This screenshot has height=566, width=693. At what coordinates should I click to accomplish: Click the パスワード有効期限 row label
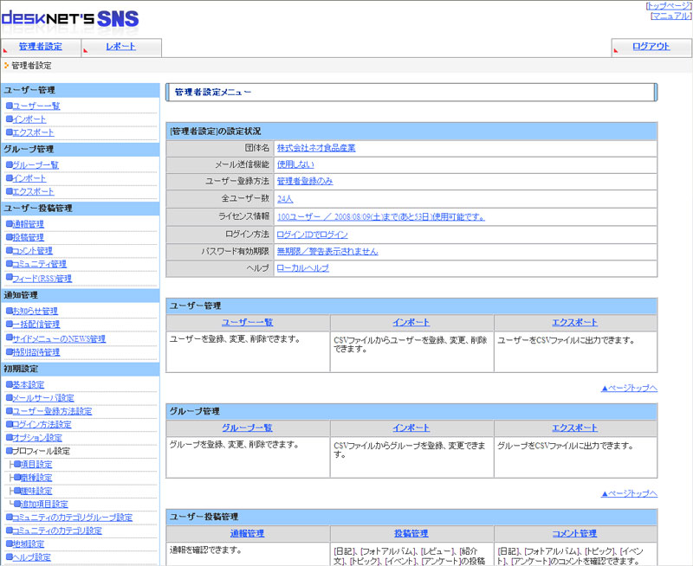tap(235, 251)
